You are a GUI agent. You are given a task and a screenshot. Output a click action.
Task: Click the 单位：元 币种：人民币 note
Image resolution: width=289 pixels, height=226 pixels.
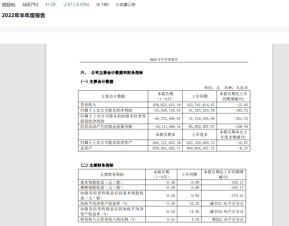[x=226, y=88]
